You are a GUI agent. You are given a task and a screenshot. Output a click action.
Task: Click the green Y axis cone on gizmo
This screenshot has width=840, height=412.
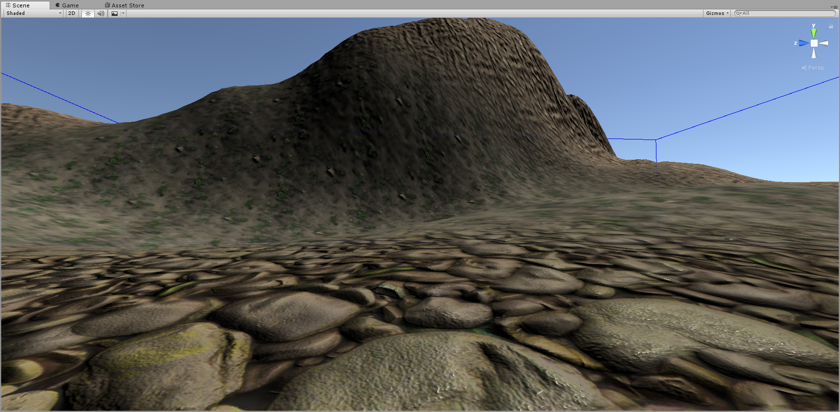(814, 33)
